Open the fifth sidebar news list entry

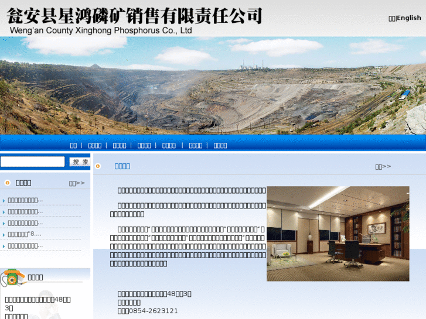[x=25, y=246]
